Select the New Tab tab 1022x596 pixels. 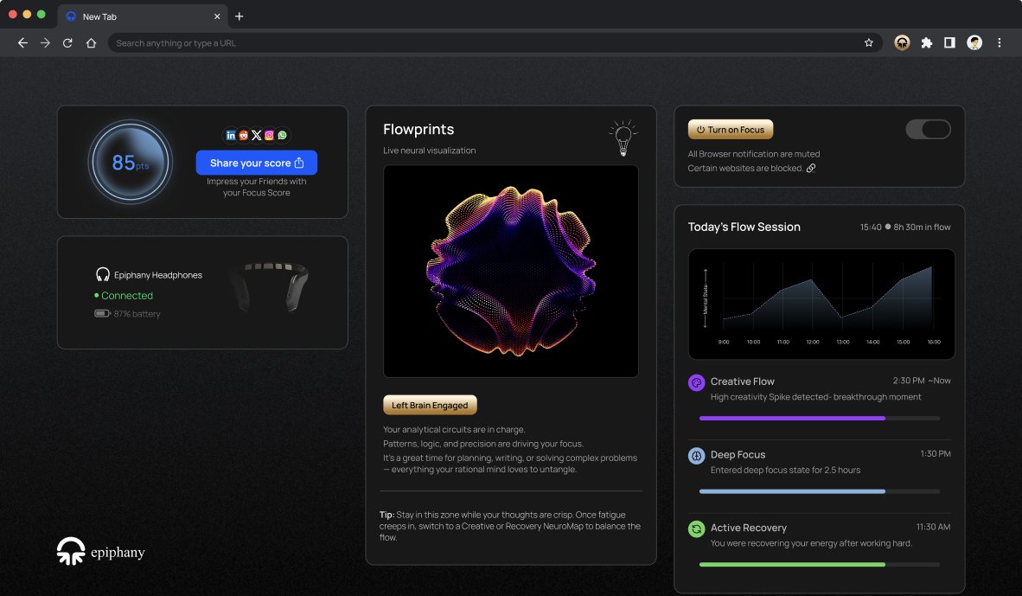(143, 16)
